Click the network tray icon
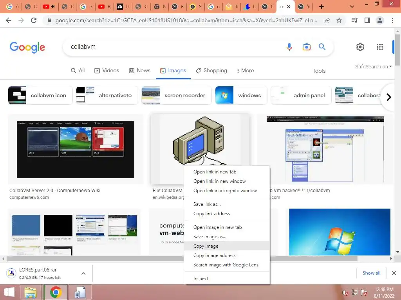 click(355, 293)
